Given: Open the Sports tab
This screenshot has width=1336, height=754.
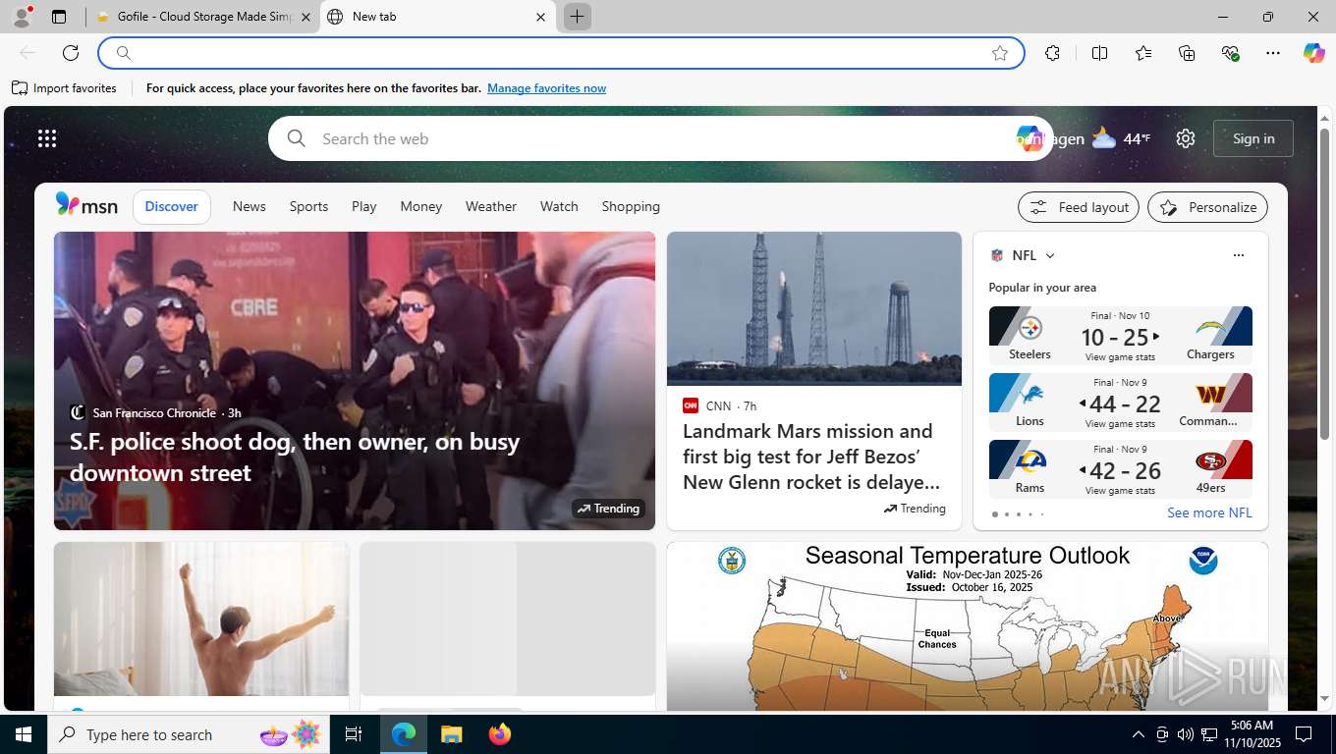Looking at the screenshot, I should (x=308, y=206).
